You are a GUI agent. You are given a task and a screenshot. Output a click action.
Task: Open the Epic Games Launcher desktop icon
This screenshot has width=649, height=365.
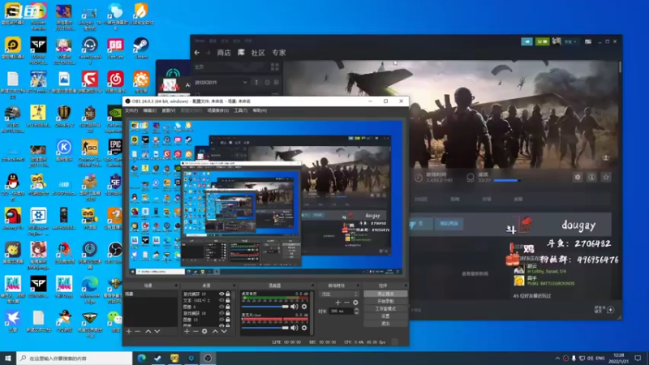(x=115, y=152)
